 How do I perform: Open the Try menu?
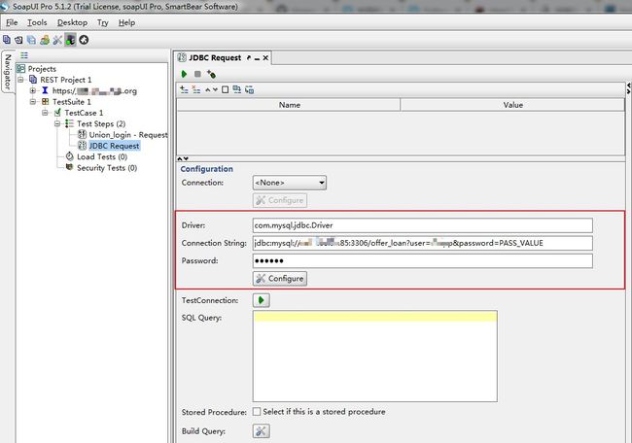click(x=103, y=22)
